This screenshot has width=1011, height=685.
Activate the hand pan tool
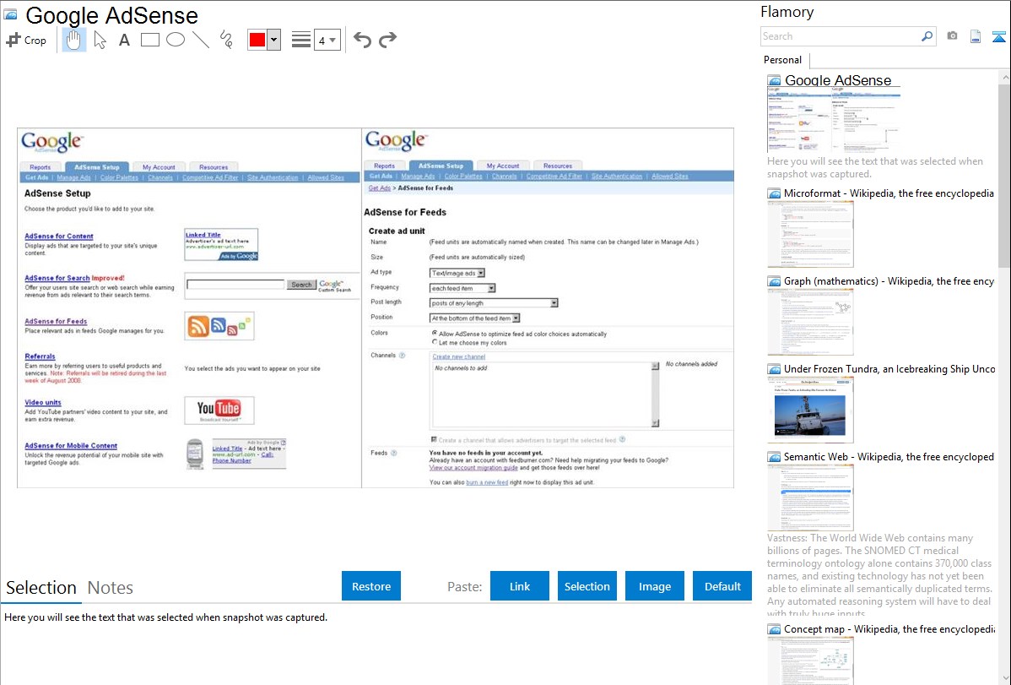[x=73, y=40]
